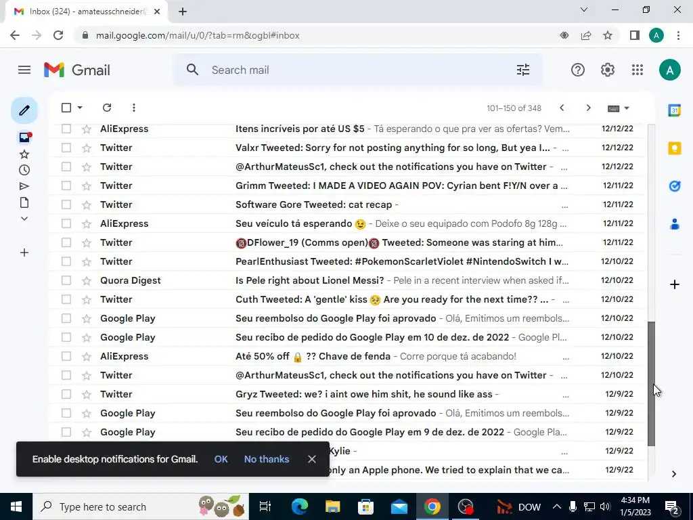Star the 'Software Gore Tweeted' email

point(87,204)
